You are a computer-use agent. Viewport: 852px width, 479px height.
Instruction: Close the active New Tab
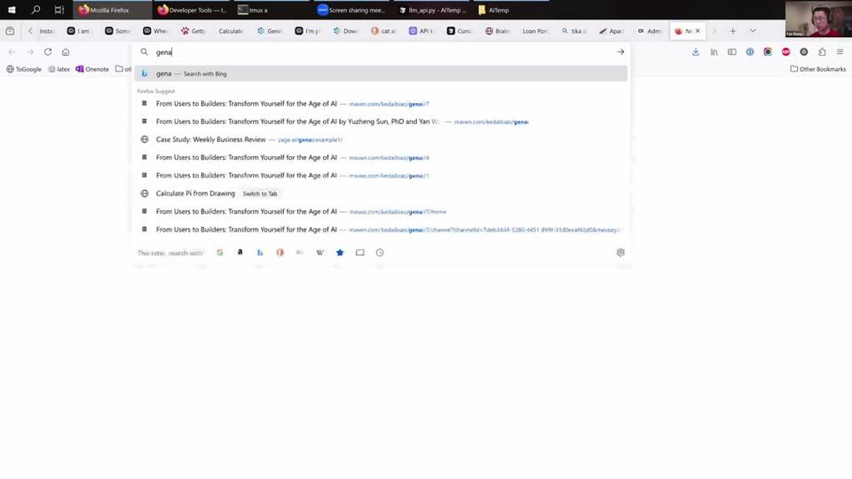tap(698, 31)
